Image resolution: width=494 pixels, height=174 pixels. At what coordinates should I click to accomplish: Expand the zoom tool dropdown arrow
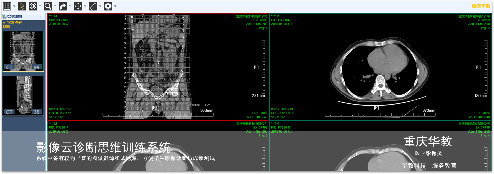pyautogui.click(x=55, y=6)
